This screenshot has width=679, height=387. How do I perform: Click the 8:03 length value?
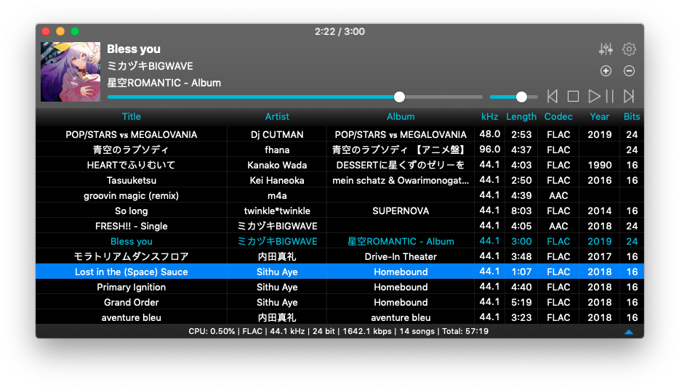pyautogui.click(x=521, y=211)
